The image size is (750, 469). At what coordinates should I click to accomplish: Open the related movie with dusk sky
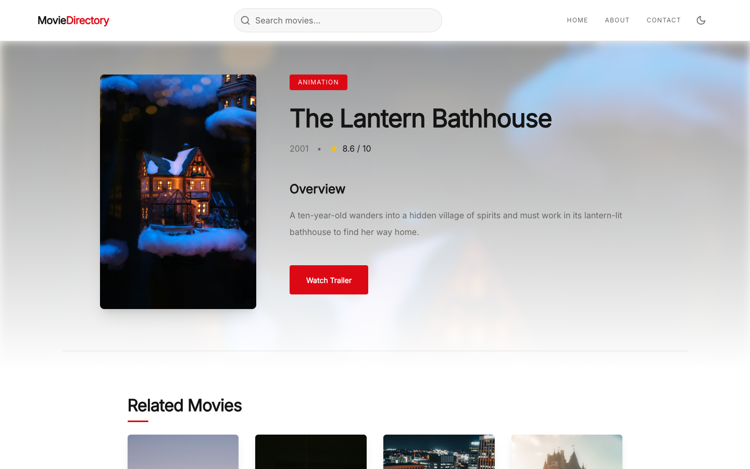point(183,452)
